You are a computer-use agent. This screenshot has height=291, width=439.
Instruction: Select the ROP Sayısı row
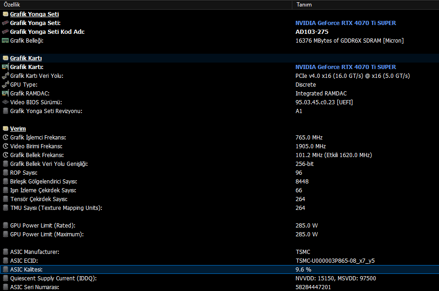[219, 173]
